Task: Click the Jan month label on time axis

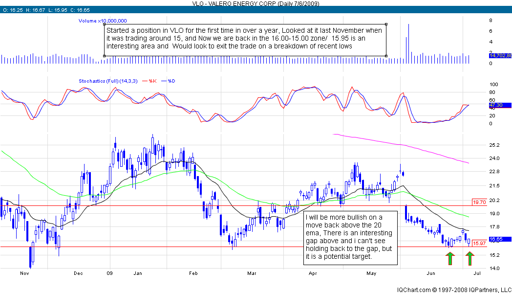Action: (138, 273)
